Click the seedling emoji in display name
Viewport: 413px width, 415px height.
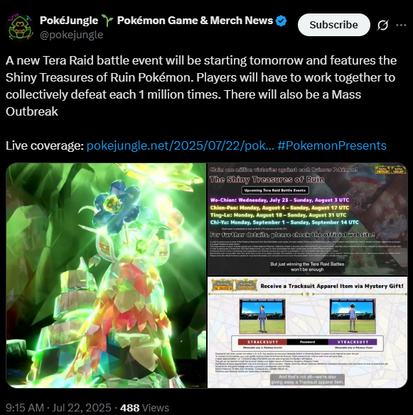coord(107,21)
